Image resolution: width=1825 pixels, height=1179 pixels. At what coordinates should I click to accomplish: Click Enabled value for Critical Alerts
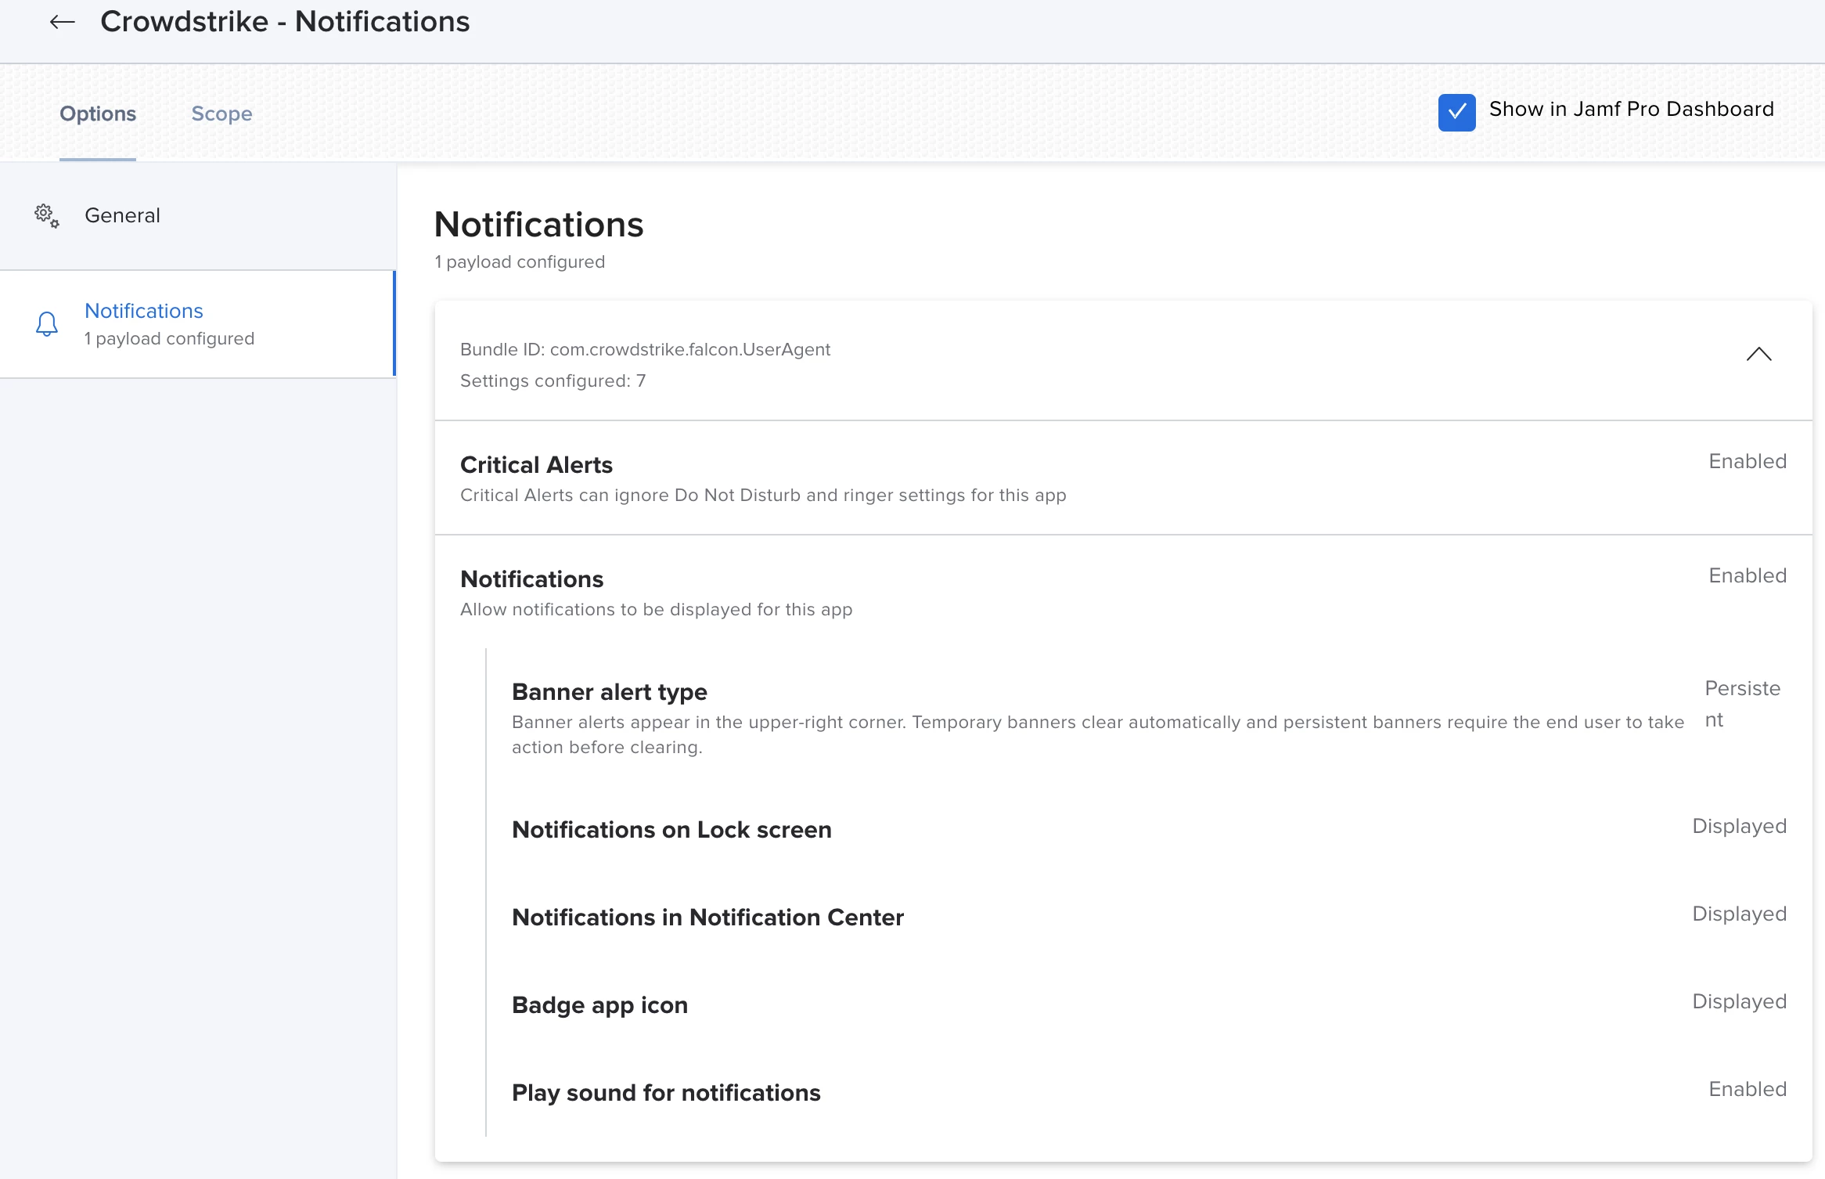point(1747,462)
